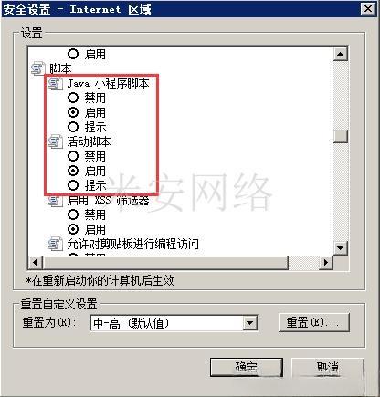Open the 重置为 dropdown arrow

click(249, 323)
